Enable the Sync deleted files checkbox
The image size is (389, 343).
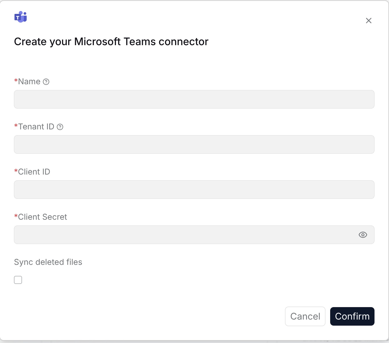point(18,280)
